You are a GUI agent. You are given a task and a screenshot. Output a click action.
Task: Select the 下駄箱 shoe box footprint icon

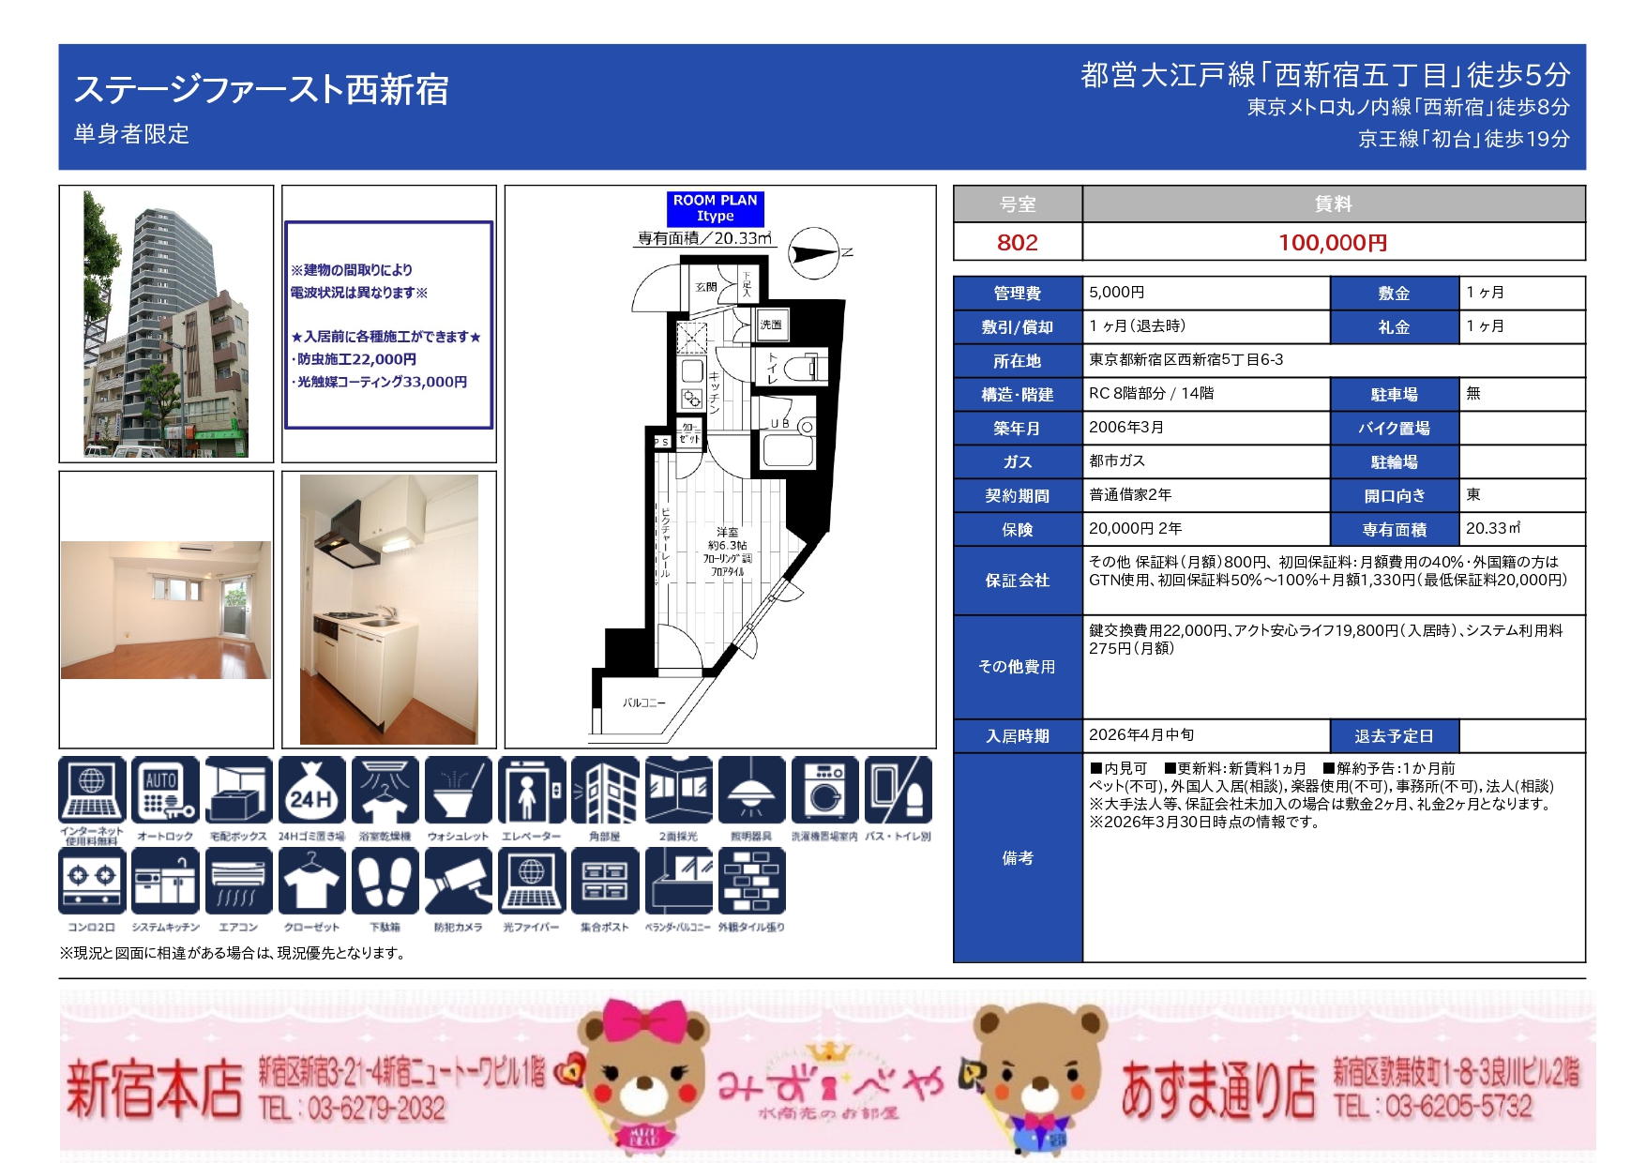tap(385, 881)
